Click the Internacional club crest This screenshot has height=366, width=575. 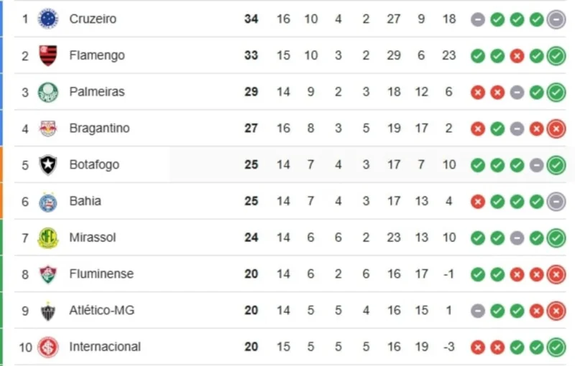(48, 347)
